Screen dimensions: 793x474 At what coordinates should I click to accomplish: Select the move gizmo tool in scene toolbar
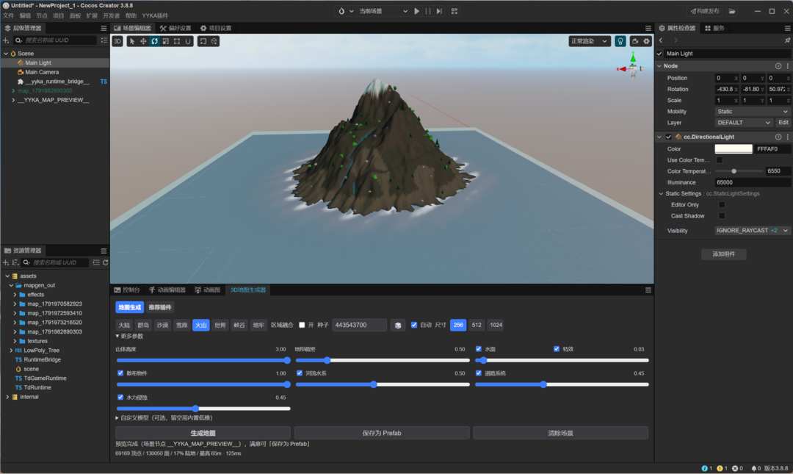[x=143, y=41]
